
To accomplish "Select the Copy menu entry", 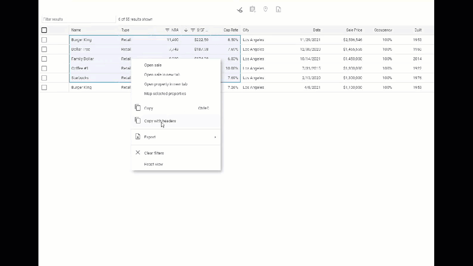I will (176, 108).
